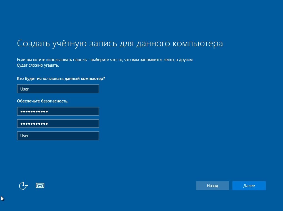The height and width of the screenshot is (211, 283).
Task: Focus the password confirmation field
Action: click(58, 123)
